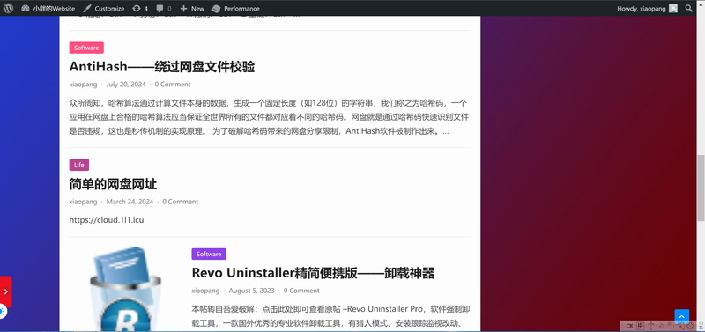Open the 小胖的Website dashboard link
The width and height of the screenshot is (705, 332).
[48, 8]
